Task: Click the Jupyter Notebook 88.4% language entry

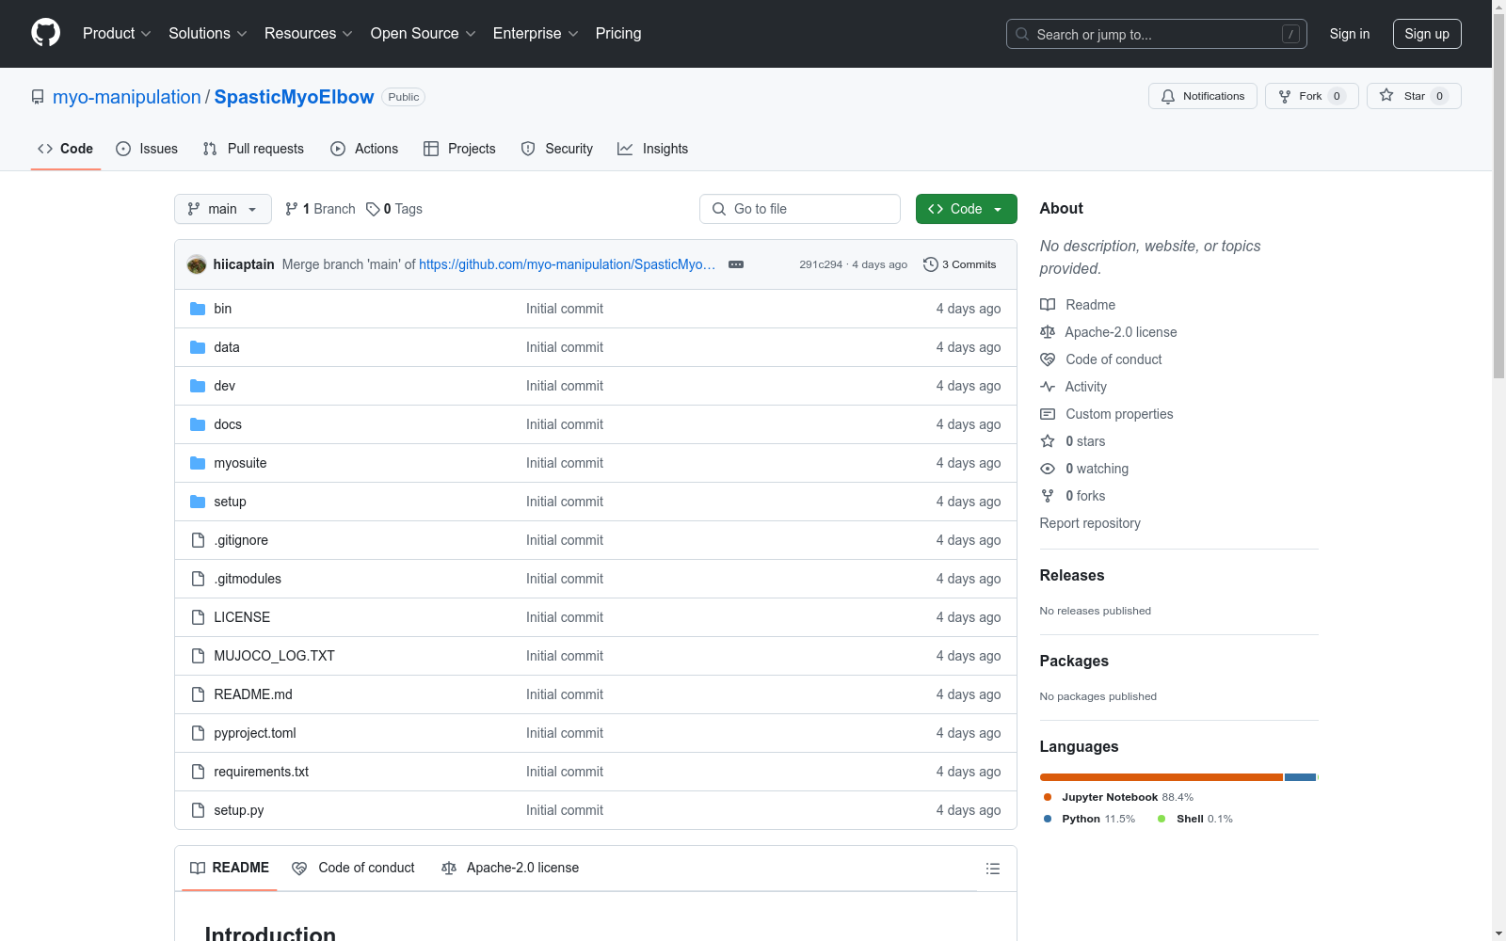Action: tap(1118, 797)
